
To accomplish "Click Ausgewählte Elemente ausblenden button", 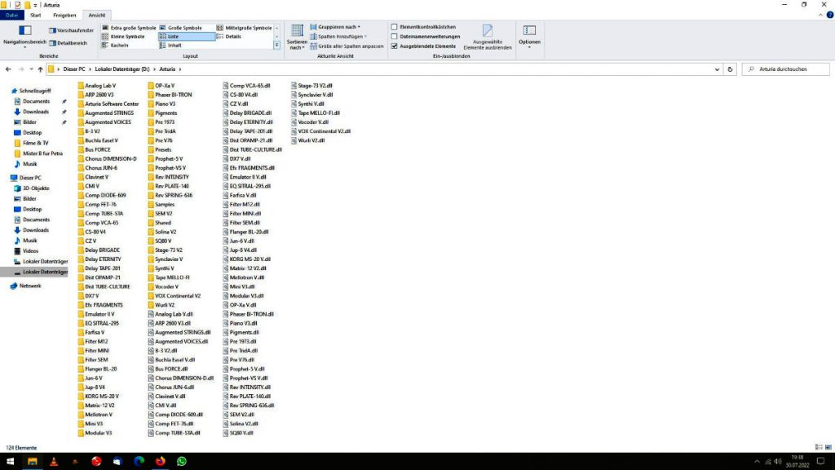I will tap(488, 37).
